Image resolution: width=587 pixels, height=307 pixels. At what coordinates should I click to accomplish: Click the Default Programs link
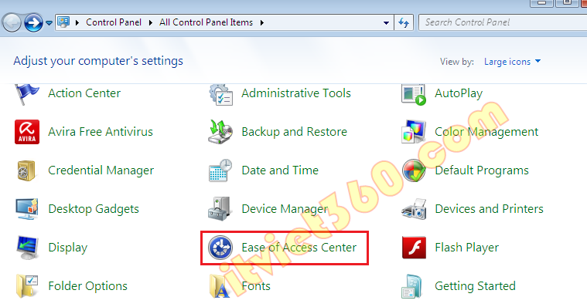tap(482, 170)
